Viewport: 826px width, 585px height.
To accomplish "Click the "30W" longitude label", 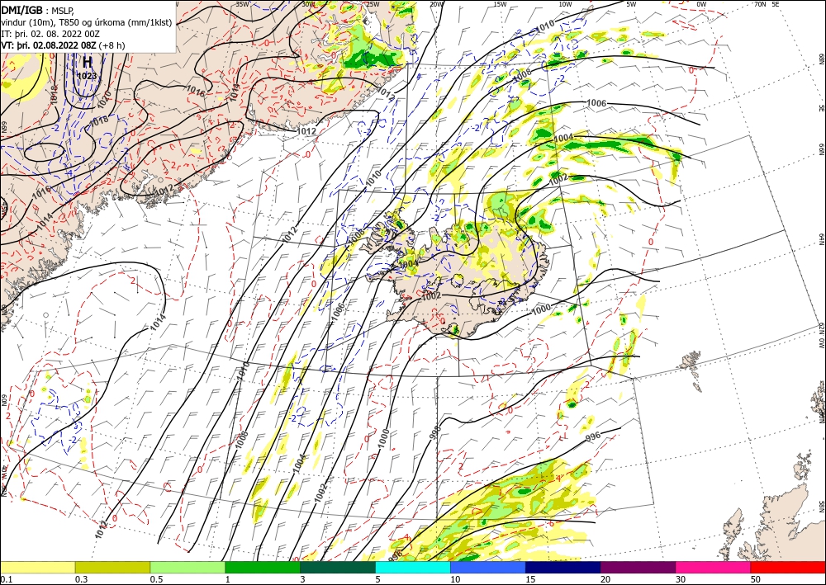I will (309, 4).
